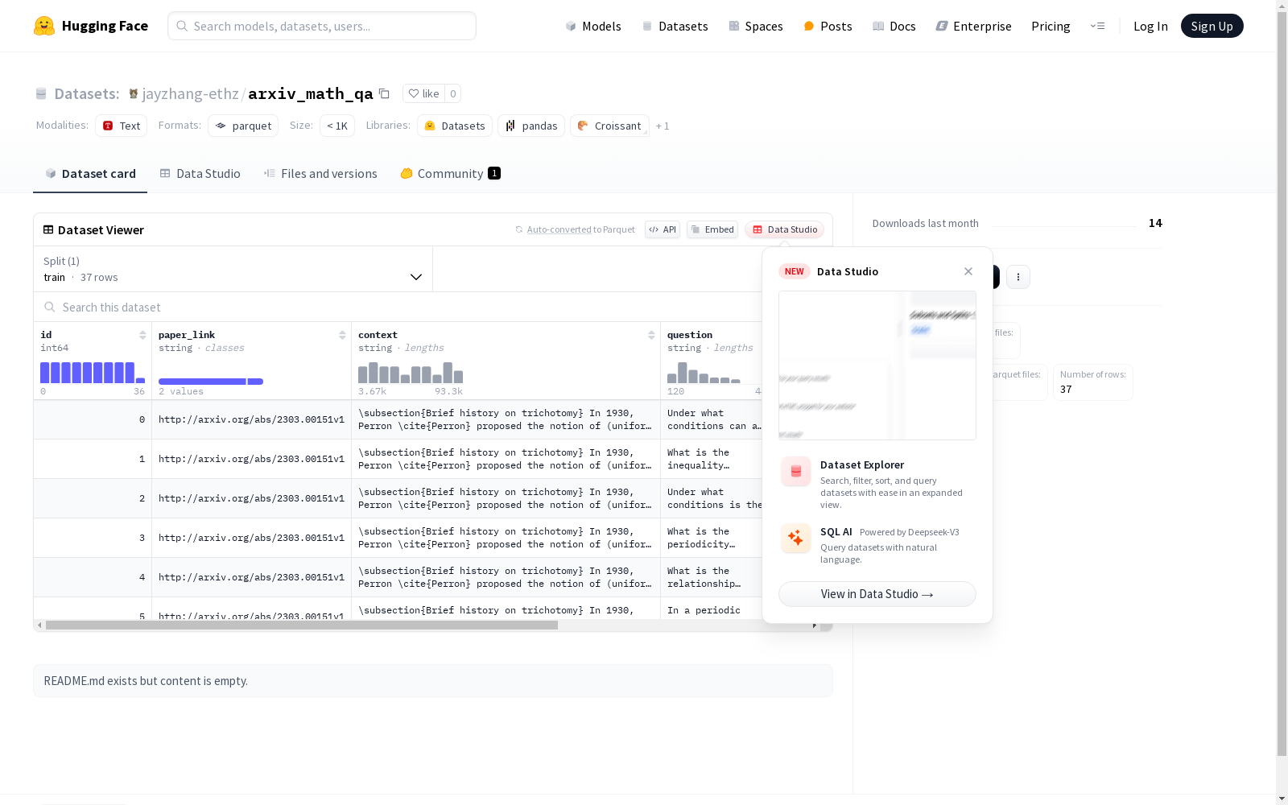1288x805 pixels.
Task: Switch to Files and versions tab
Action: point(320,174)
